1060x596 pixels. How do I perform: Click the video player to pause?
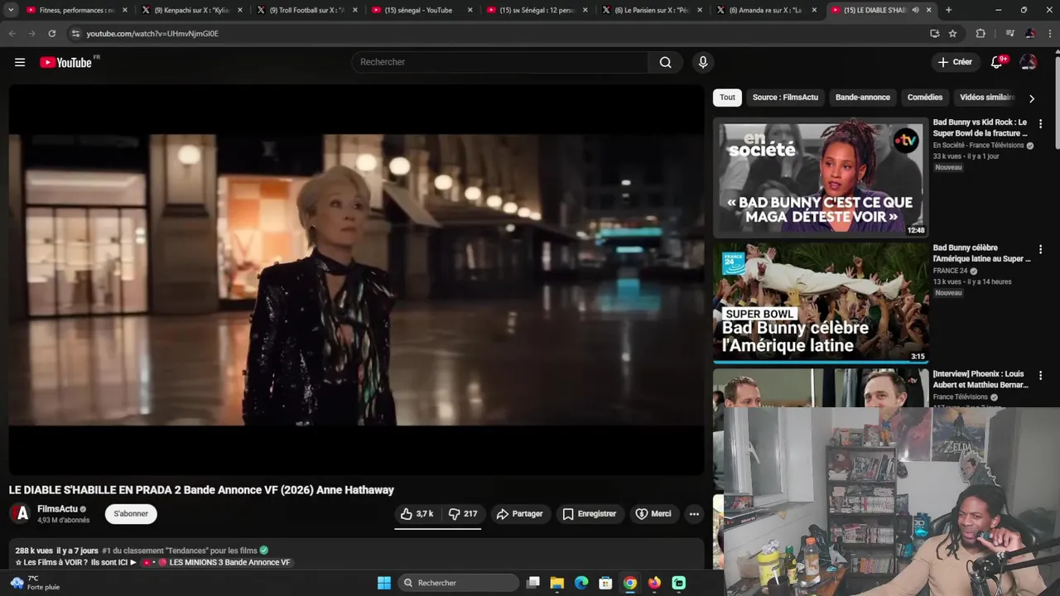point(356,280)
